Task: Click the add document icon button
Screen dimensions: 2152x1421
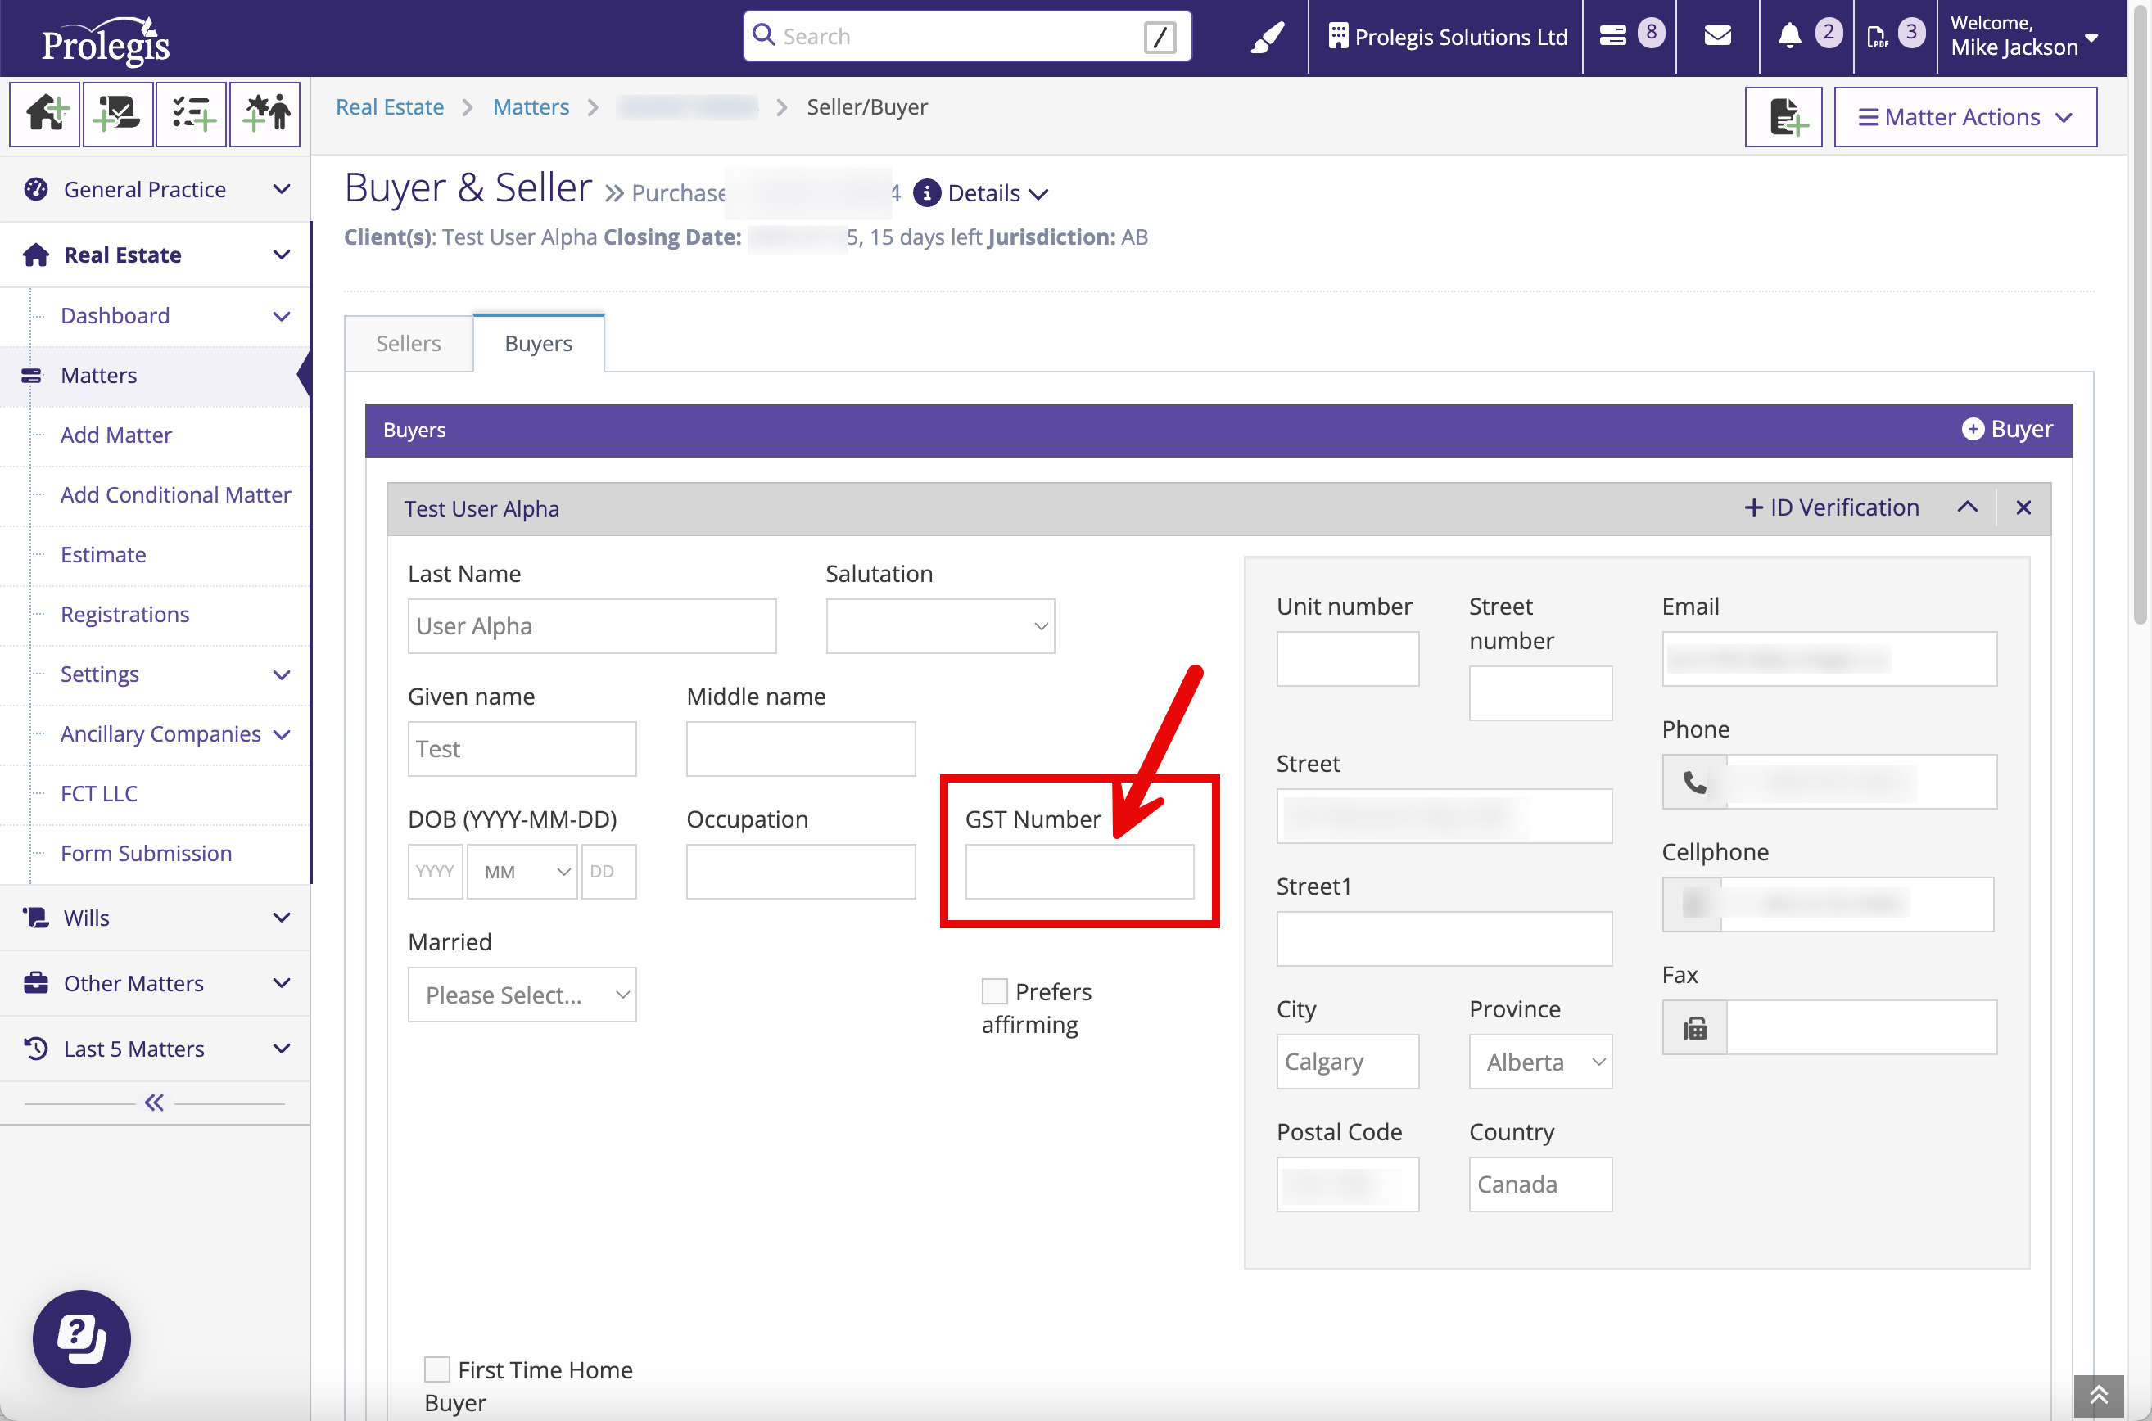Action: 1782,117
